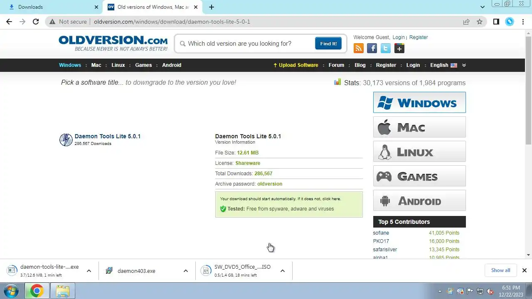Open the Facebook icon link
This screenshot has height=299, width=532.
[372, 49]
